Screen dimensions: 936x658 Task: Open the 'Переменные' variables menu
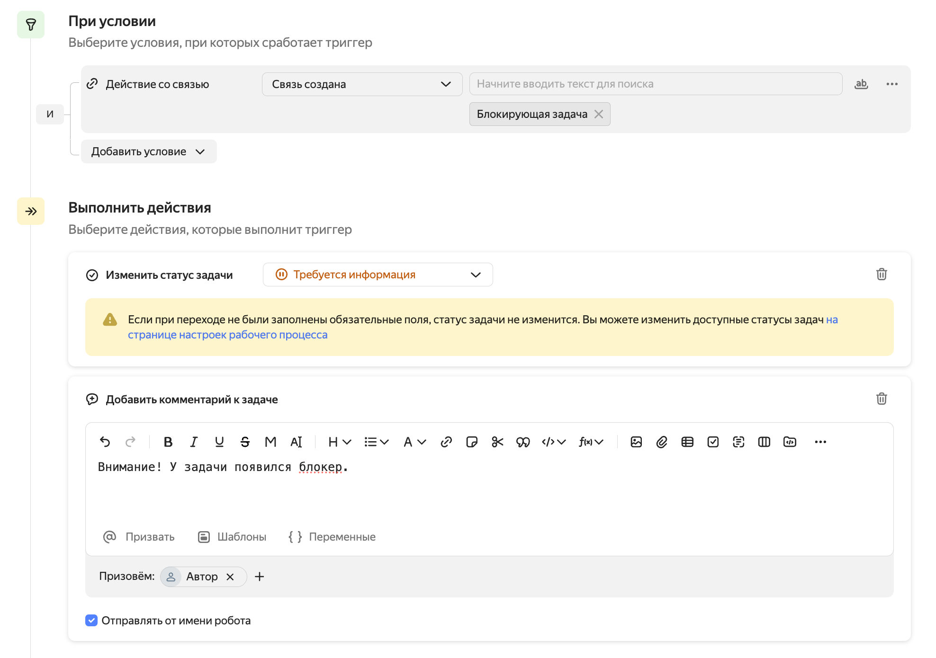(332, 537)
